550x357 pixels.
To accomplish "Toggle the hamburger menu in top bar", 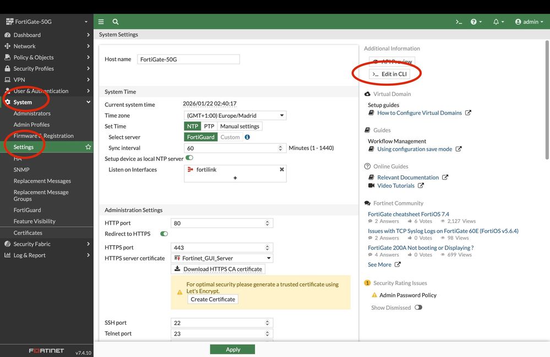I will point(101,22).
